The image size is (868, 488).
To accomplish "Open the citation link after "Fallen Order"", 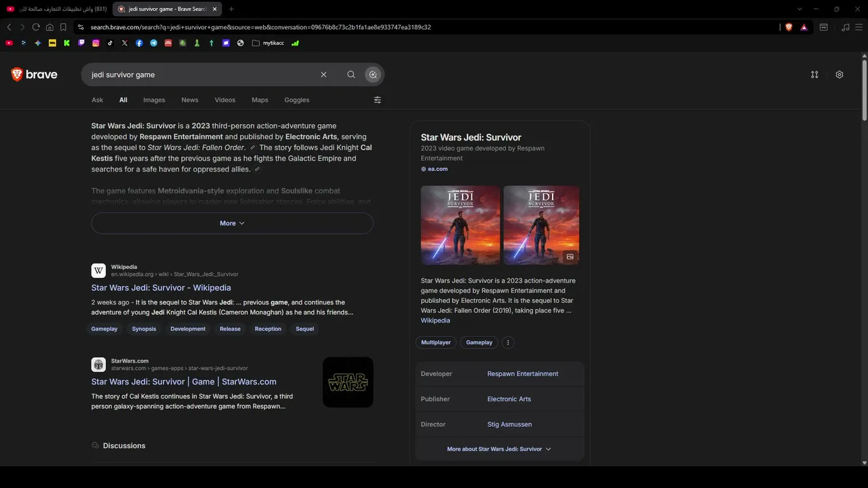I will 253,148.
